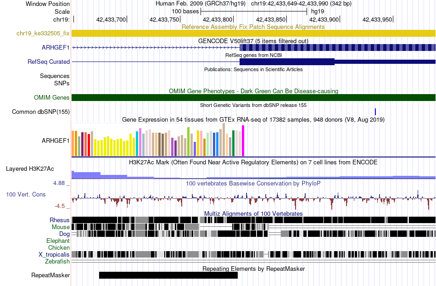Click the 42,433,750 ruler position
Viewport: 436px width, 286px height.
(x=164, y=19)
